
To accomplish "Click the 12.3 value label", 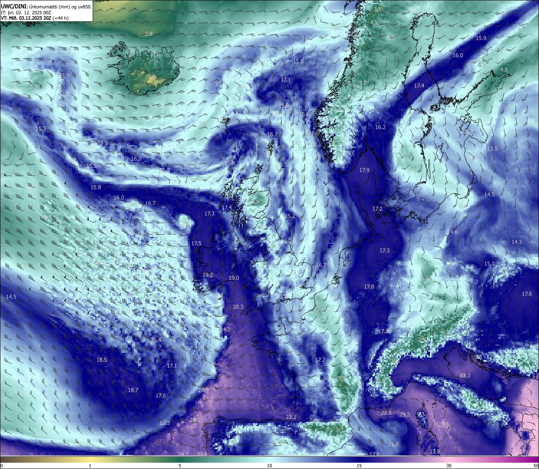I will [165, 423].
